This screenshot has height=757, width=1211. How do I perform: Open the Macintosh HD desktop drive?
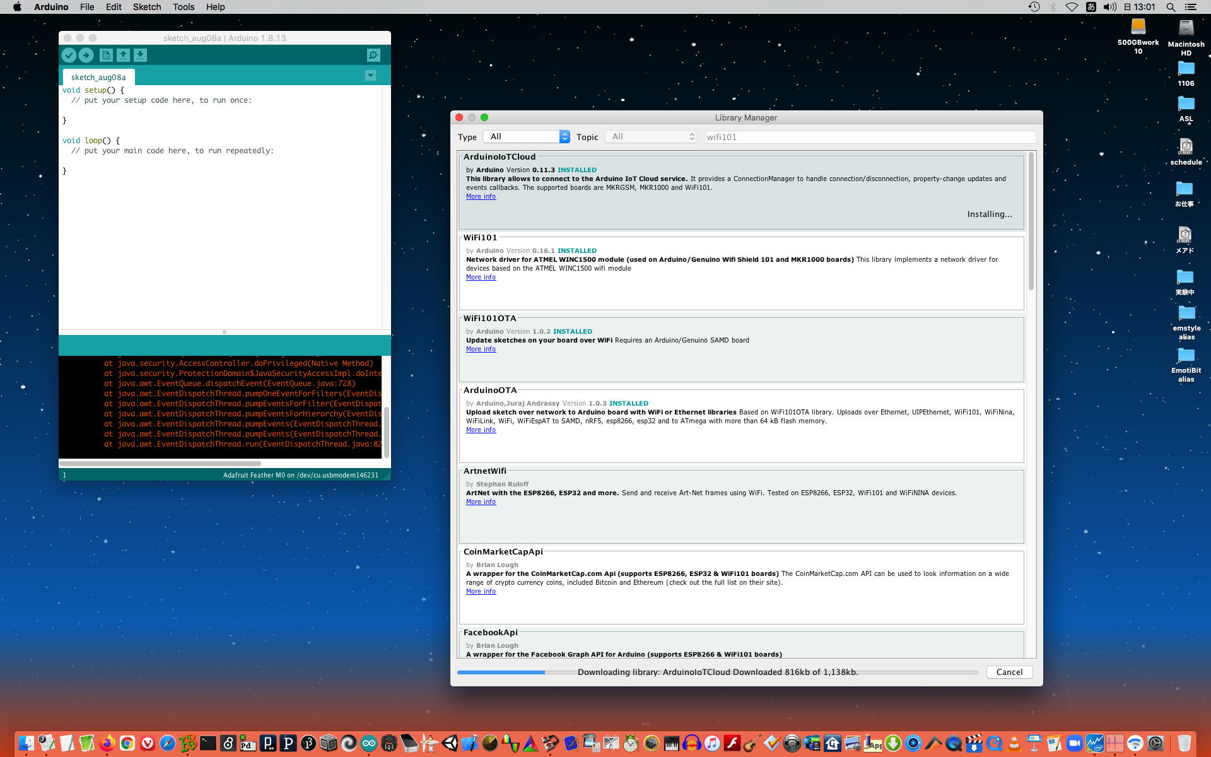[x=1186, y=28]
